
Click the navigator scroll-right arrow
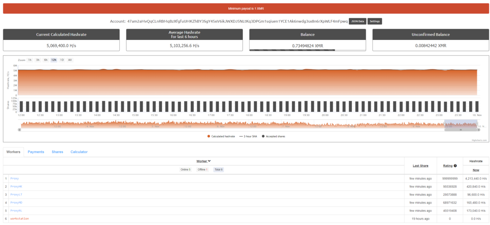click(478, 130)
